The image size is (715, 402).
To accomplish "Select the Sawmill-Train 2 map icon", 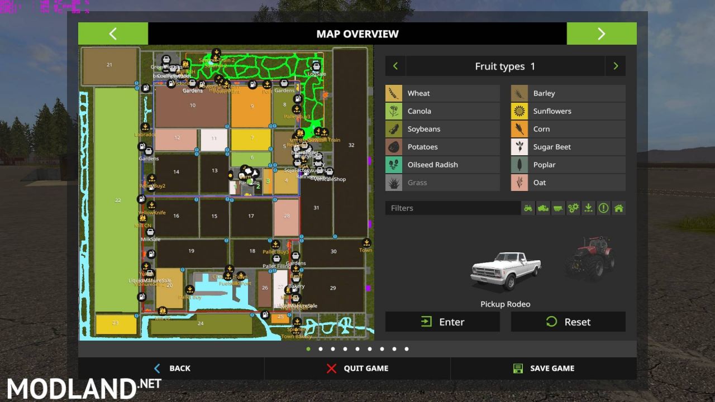I will [x=216, y=53].
